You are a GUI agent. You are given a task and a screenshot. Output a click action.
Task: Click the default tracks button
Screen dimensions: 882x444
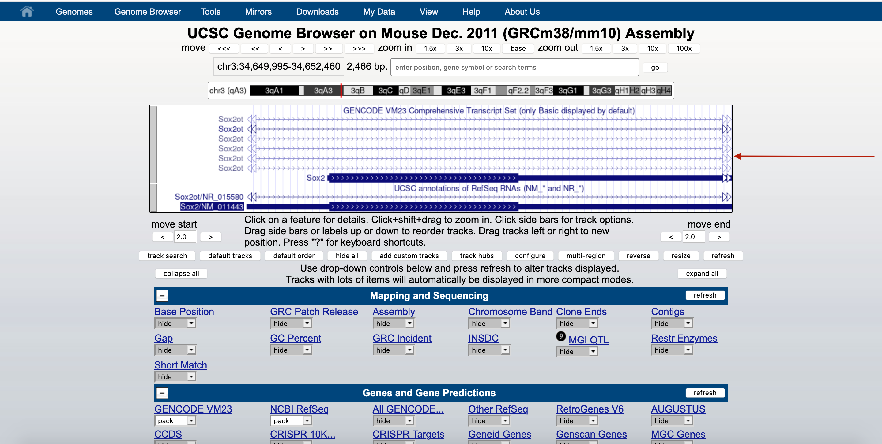click(230, 256)
